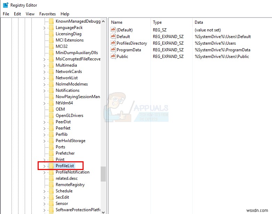Screen dimensions: 272x214
Task: Open the Help menu
Action: pyautogui.click(x=65, y=14)
